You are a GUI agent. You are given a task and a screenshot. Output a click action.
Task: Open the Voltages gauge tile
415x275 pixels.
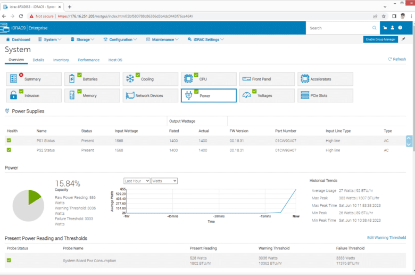[x=267, y=95]
